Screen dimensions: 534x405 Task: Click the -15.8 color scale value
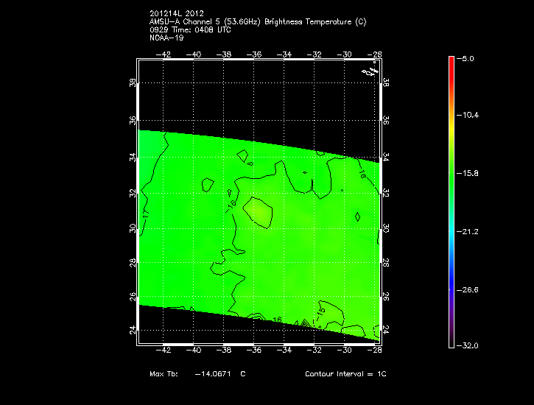coord(468,173)
